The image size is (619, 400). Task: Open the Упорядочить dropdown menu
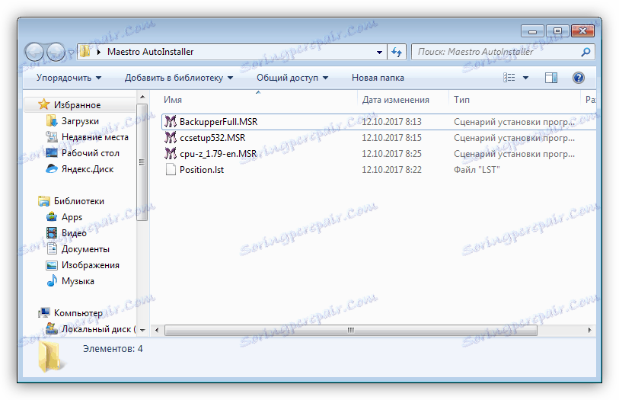[x=69, y=78]
